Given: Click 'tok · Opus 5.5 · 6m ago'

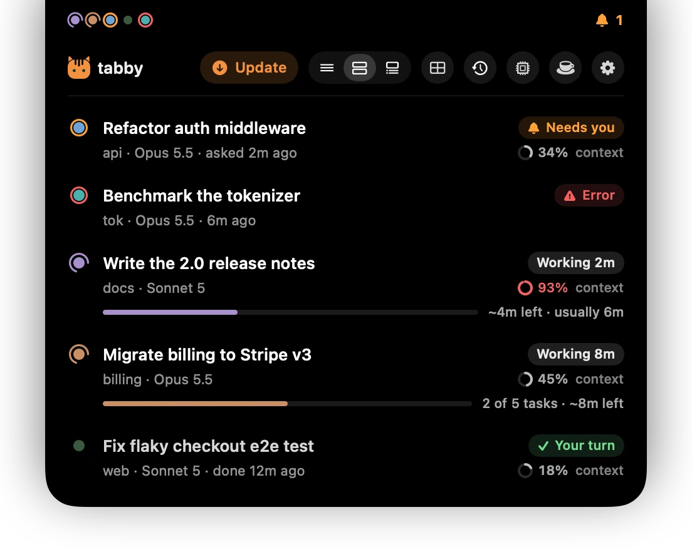Looking at the screenshot, I should tap(179, 220).
